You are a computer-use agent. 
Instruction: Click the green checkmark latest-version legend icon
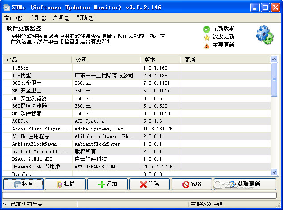pos(207,29)
